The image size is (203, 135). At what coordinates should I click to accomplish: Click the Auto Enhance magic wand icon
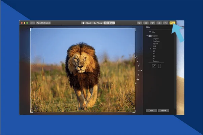tap(166, 23)
